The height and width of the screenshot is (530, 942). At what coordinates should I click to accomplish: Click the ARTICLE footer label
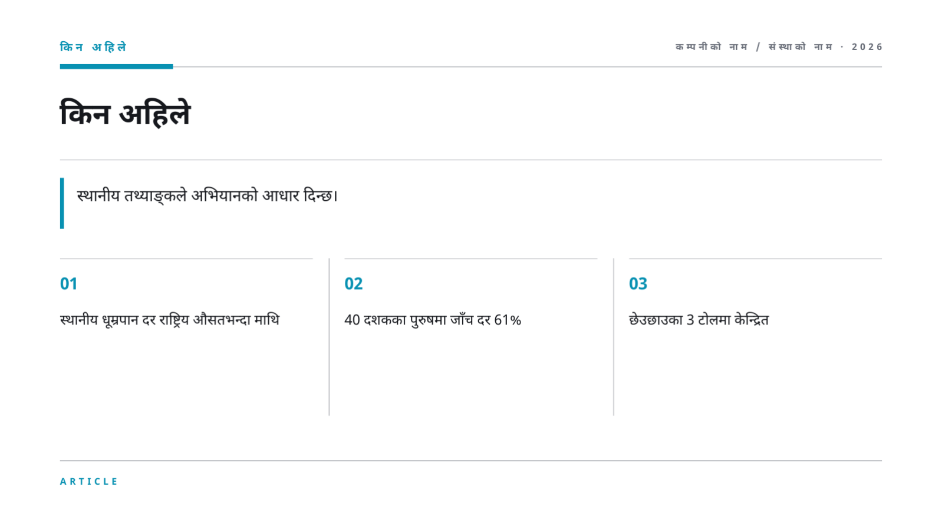(x=89, y=481)
